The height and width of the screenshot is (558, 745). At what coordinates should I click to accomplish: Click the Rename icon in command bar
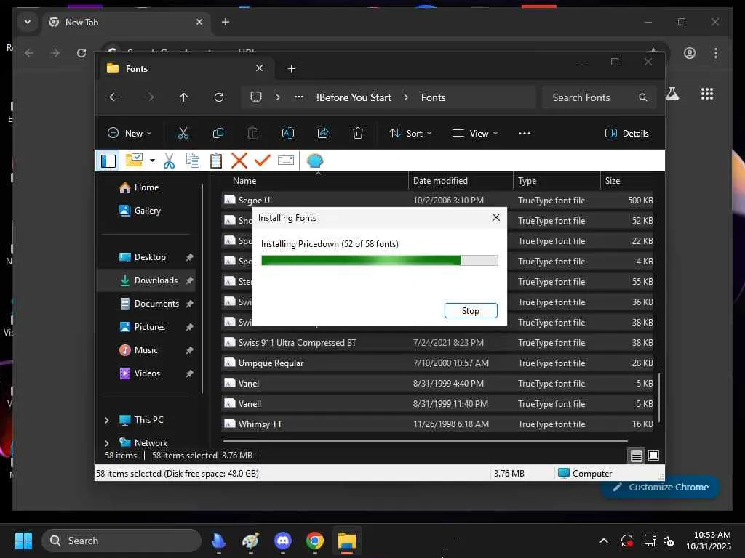pos(288,133)
